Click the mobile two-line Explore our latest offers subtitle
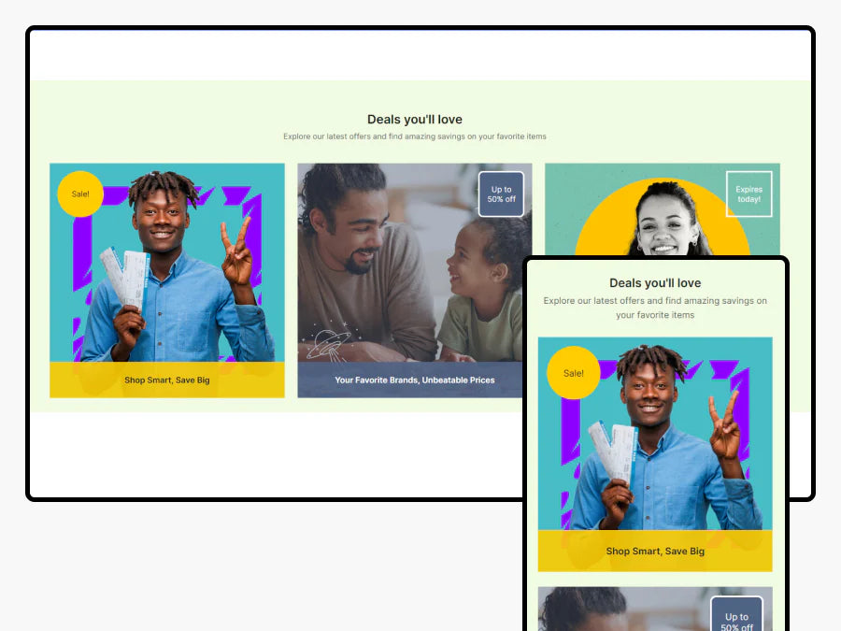The width and height of the screenshot is (841, 631). pos(655,308)
